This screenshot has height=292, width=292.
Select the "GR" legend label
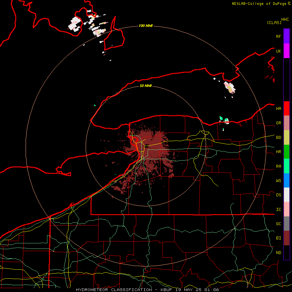[278, 123]
